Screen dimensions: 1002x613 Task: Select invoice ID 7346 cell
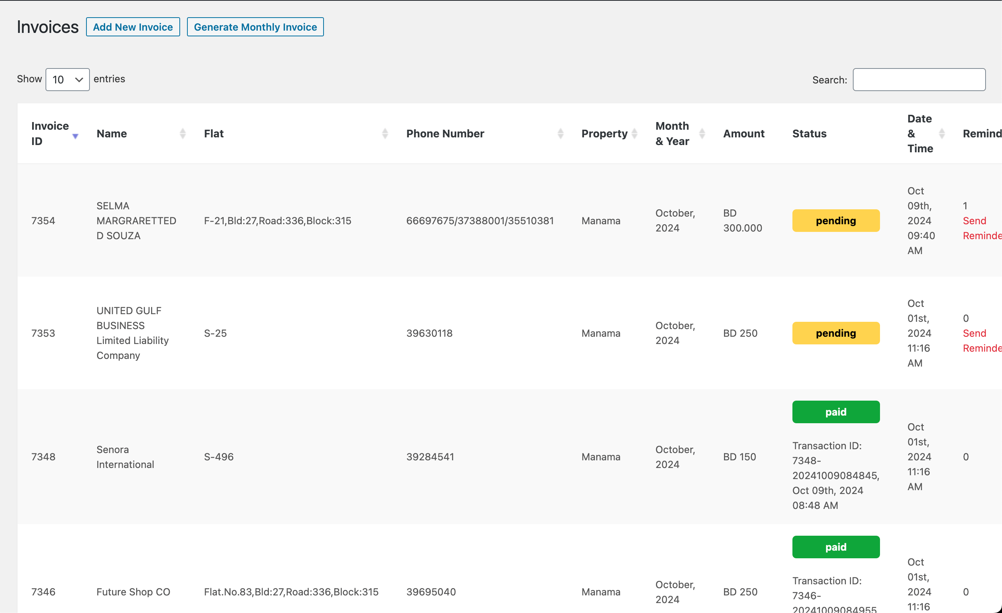click(43, 592)
